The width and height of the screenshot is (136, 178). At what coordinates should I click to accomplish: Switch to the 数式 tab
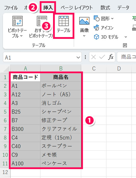point(105,8)
